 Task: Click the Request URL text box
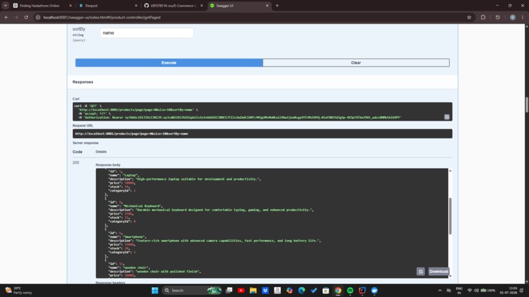coord(262,134)
